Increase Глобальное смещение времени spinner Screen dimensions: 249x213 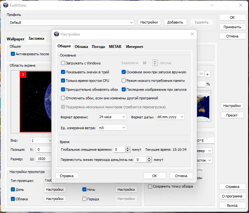pyautogui.click(x=128, y=148)
